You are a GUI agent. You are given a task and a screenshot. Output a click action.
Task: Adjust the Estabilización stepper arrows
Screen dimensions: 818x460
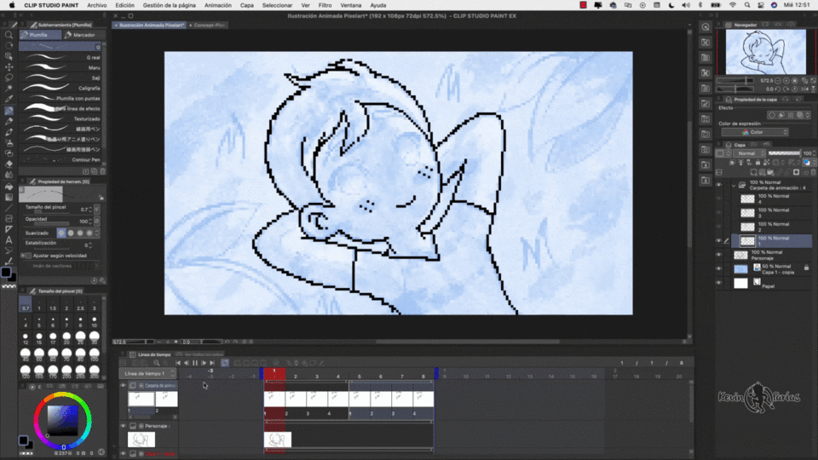click(x=90, y=244)
